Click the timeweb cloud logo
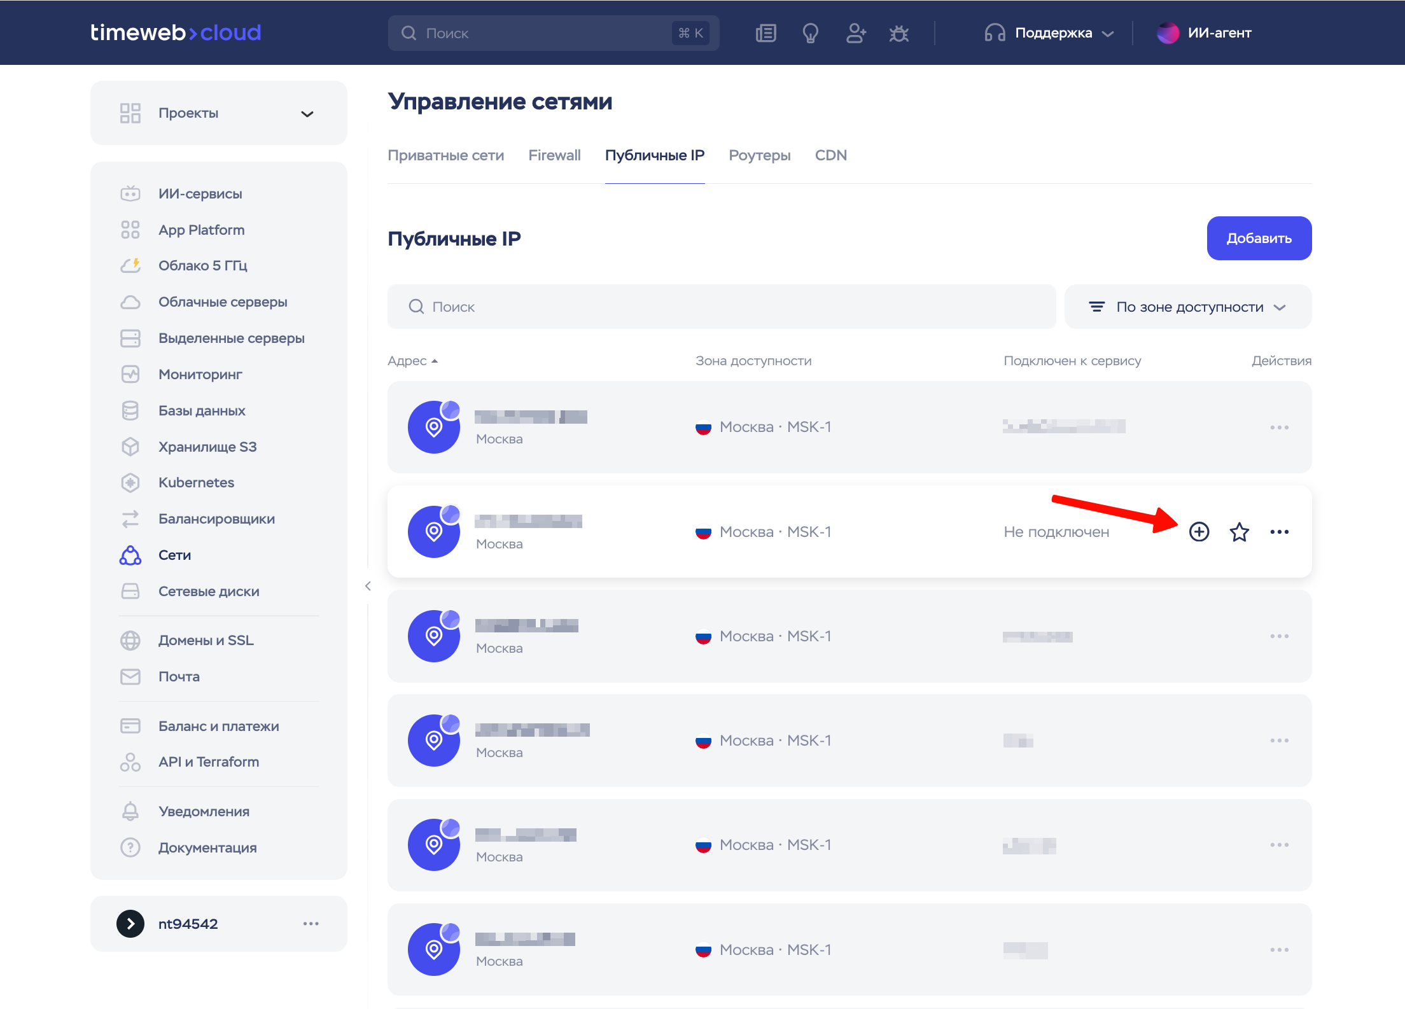 pyautogui.click(x=176, y=32)
